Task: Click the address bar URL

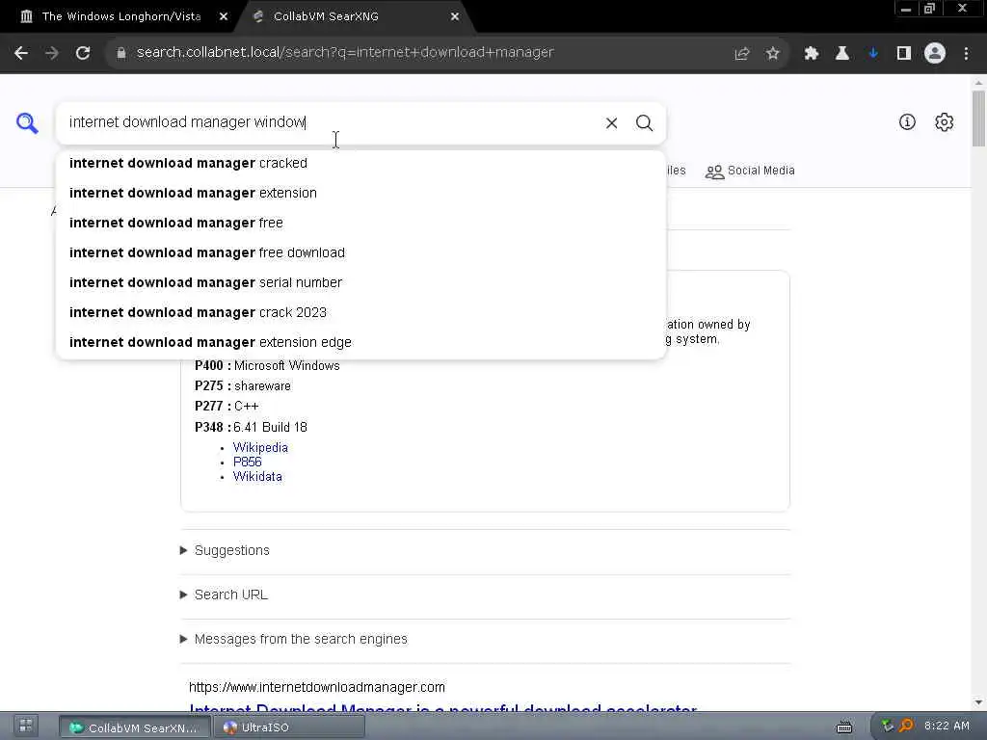Action: (345, 53)
